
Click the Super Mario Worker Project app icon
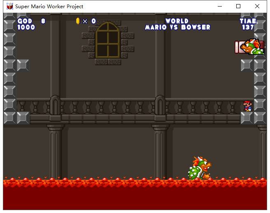click(x=10, y=6)
